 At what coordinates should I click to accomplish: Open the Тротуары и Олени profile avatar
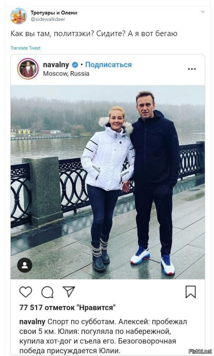click(19, 16)
